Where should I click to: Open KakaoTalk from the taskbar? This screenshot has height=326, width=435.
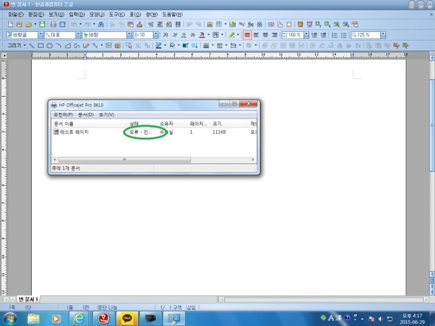click(x=127, y=318)
